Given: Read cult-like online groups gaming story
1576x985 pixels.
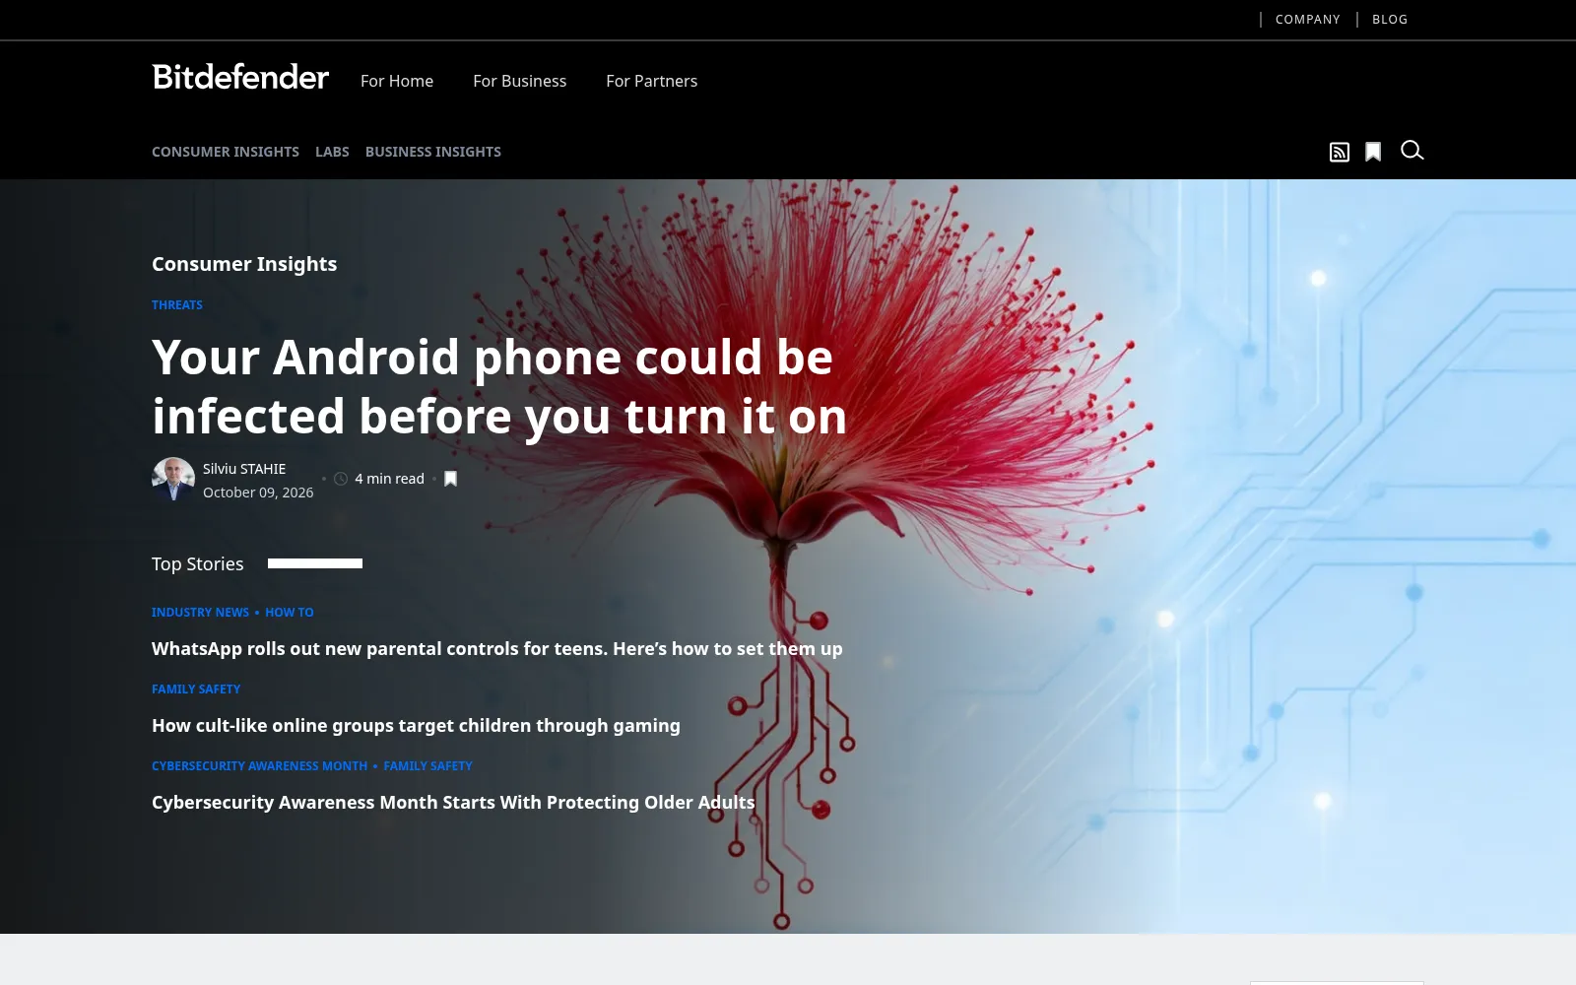Looking at the screenshot, I should point(416,726).
